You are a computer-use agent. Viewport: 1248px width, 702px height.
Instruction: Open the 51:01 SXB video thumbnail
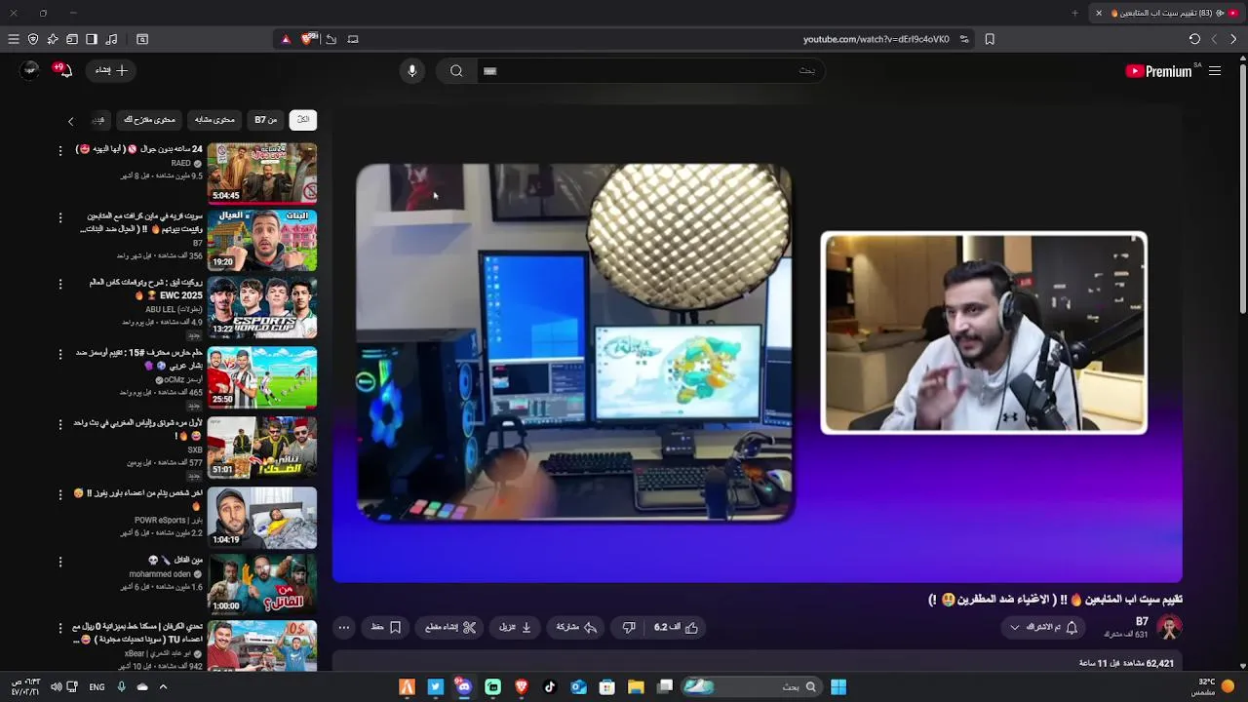point(261,448)
